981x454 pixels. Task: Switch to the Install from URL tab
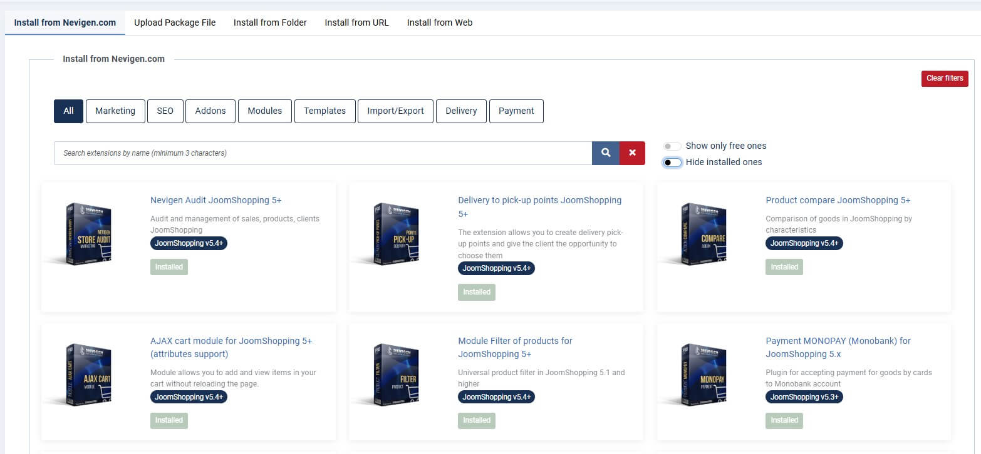(356, 22)
